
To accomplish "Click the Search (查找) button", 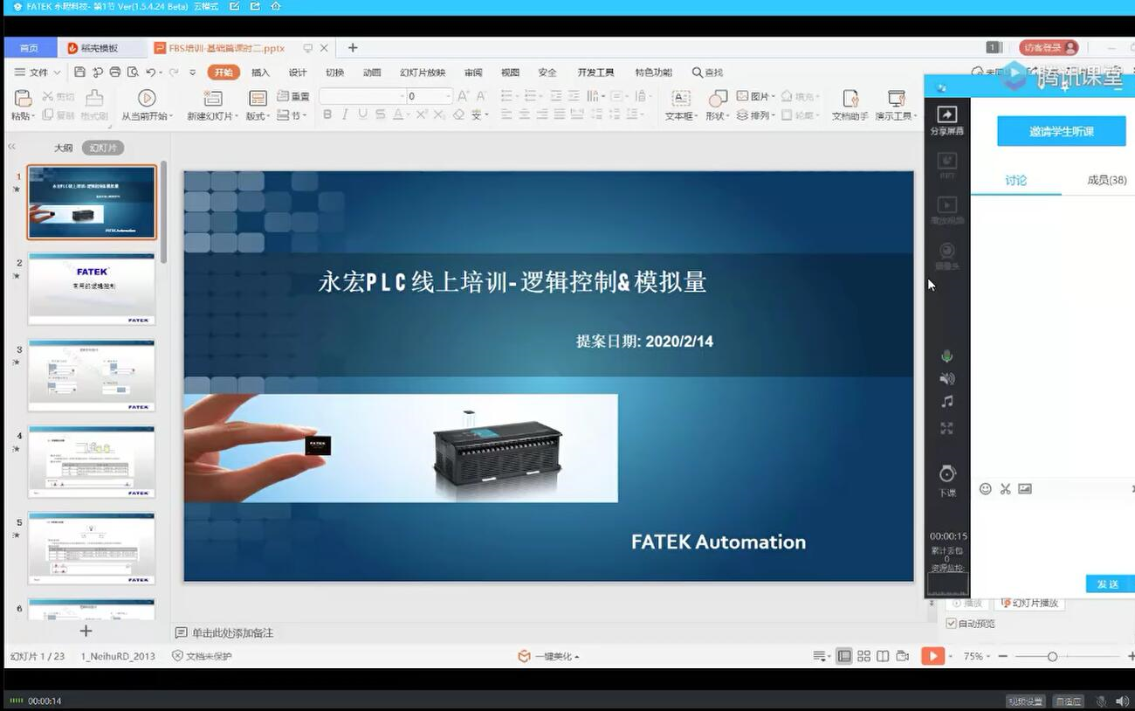I will (x=707, y=72).
